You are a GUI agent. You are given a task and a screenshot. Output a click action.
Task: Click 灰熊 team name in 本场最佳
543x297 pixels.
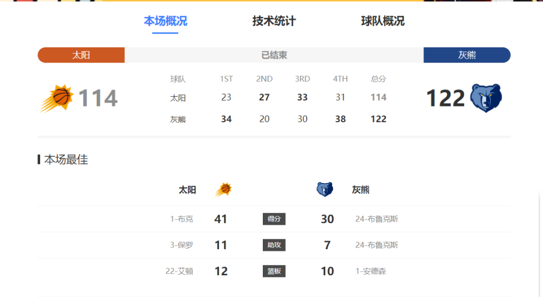pyautogui.click(x=361, y=189)
